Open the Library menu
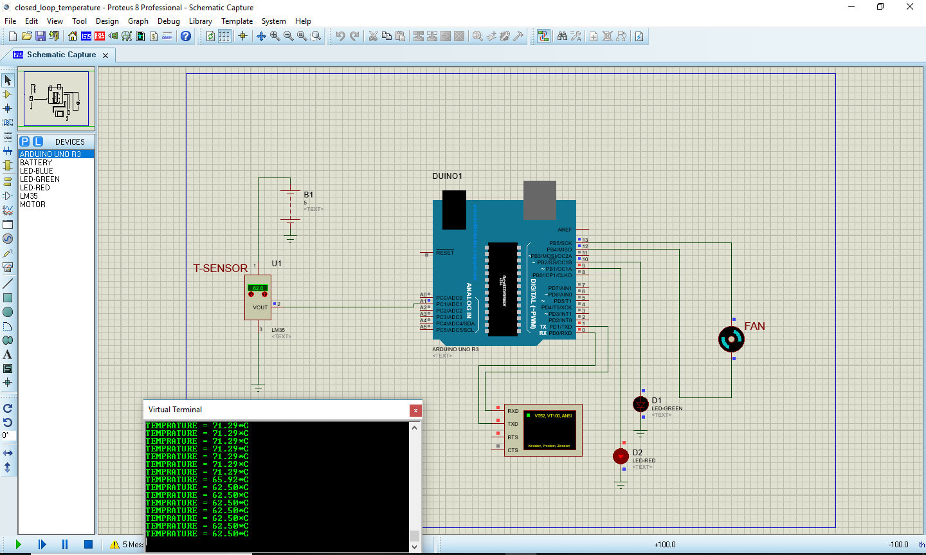The height and width of the screenshot is (555, 926). click(201, 21)
